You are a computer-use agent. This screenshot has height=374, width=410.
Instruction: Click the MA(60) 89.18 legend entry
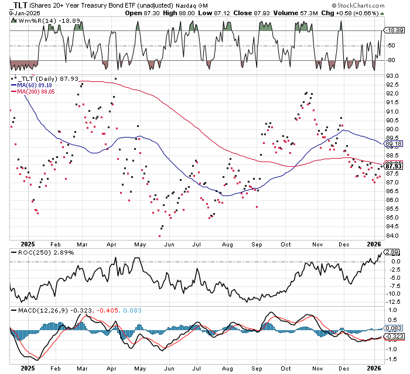(28, 85)
